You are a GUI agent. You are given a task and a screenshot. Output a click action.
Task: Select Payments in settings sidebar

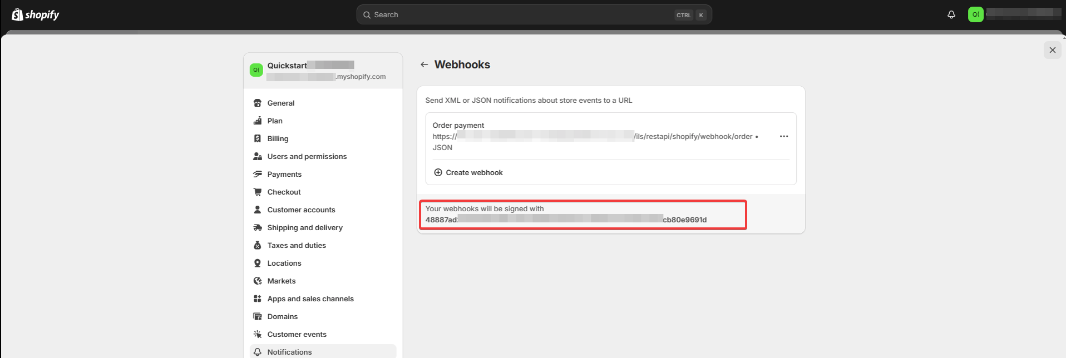[x=284, y=174]
